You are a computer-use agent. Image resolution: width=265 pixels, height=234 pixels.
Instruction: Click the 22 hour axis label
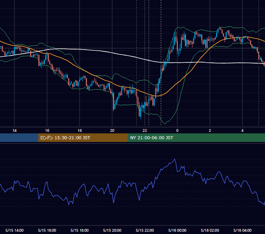click(x=145, y=131)
